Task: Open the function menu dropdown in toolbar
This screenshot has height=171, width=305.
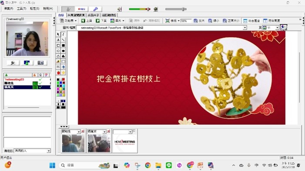Action: tap(68, 20)
